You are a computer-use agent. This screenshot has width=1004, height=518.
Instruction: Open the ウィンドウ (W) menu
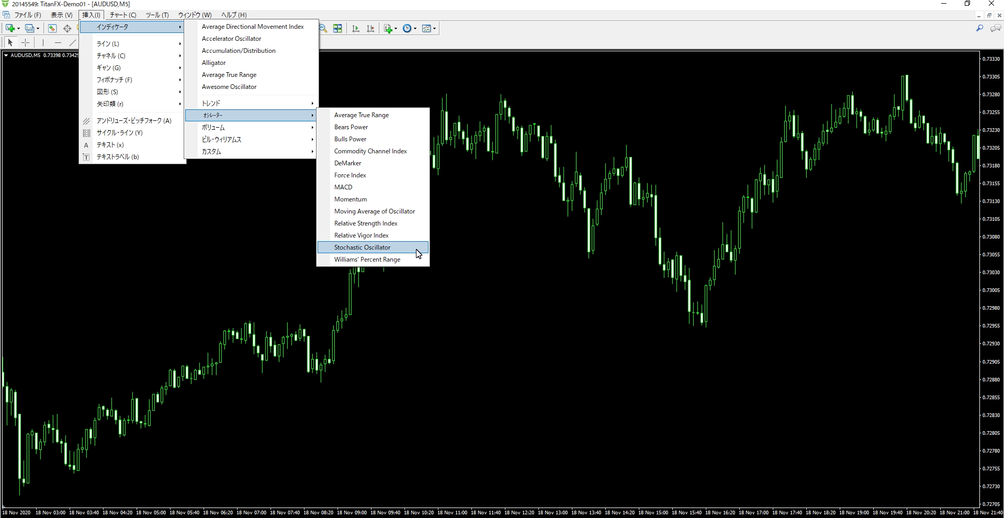195,15
